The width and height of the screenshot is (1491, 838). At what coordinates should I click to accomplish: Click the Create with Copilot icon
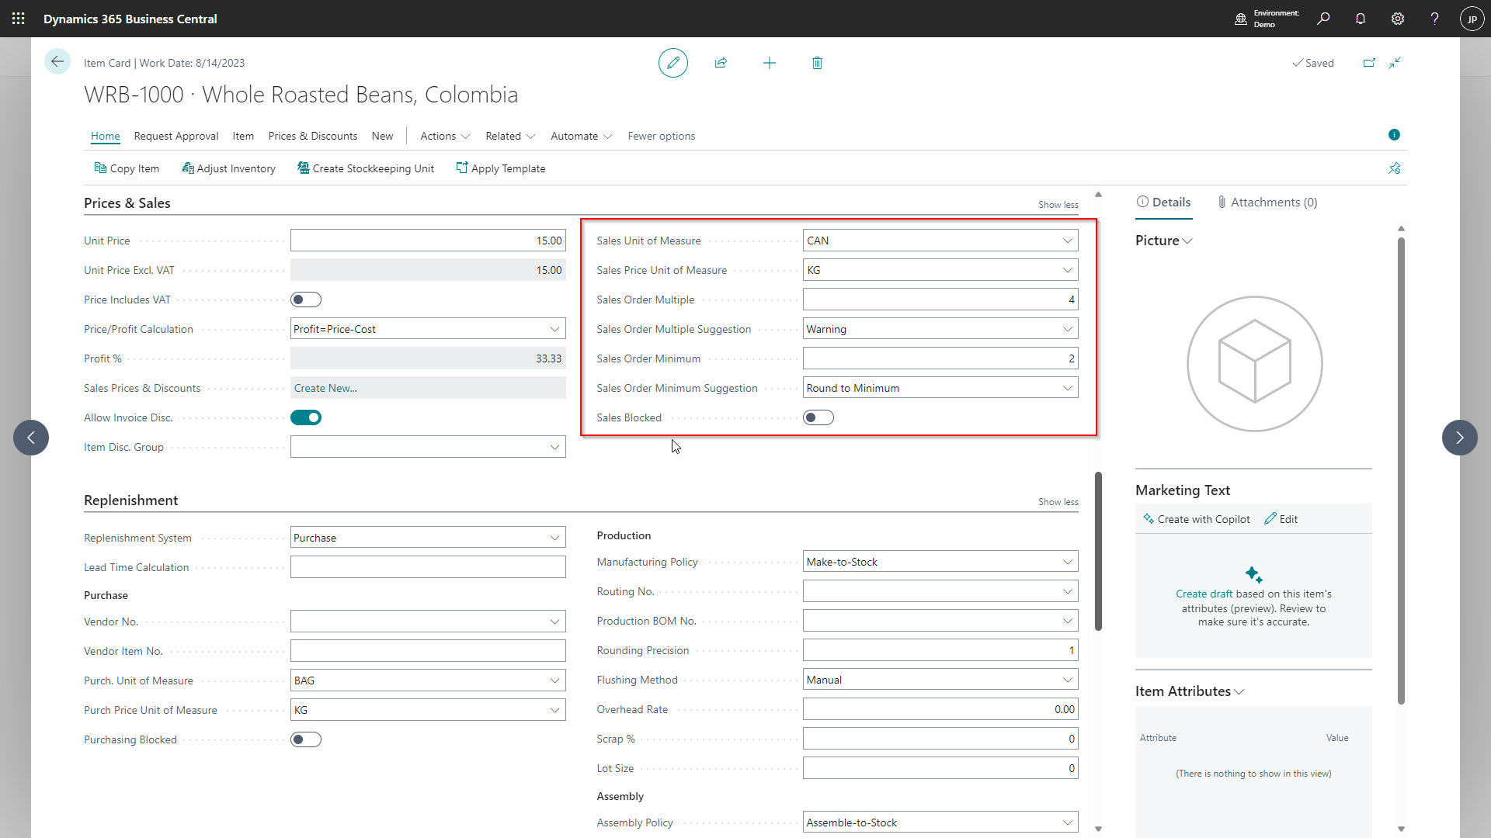(1148, 519)
